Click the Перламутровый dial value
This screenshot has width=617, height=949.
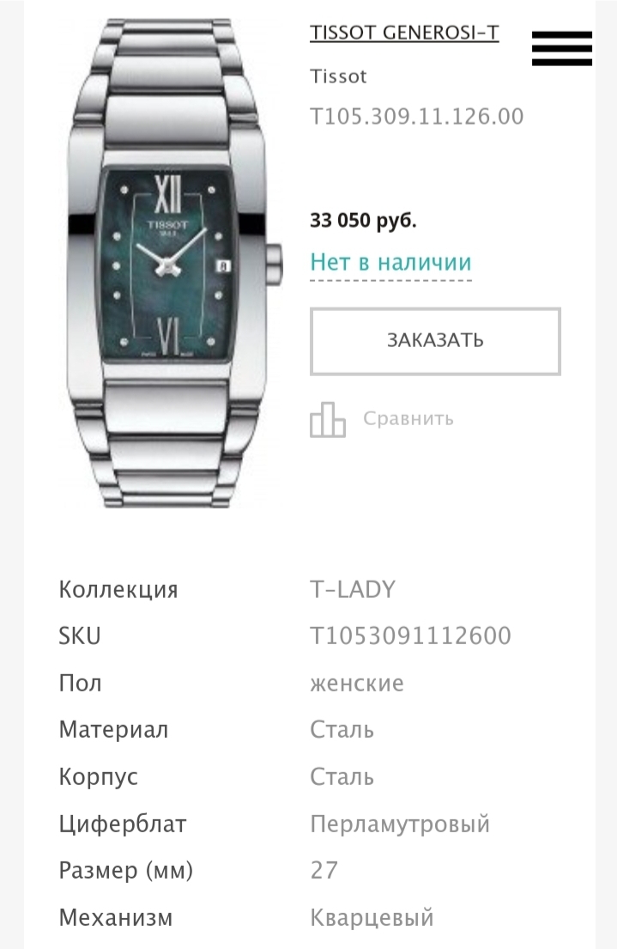pyautogui.click(x=400, y=824)
